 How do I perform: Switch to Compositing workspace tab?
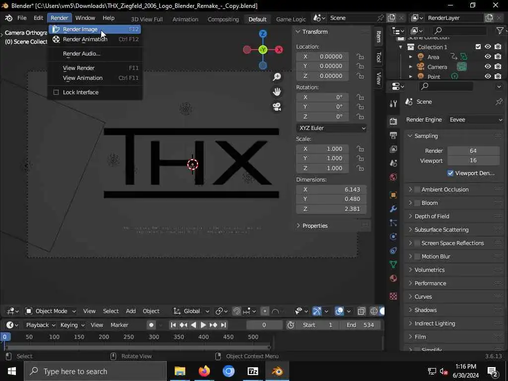click(x=223, y=19)
